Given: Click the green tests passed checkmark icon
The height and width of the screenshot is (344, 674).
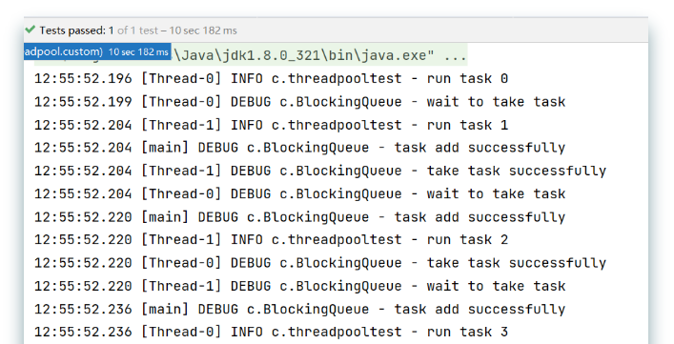Looking at the screenshot, I should (x=31, y=30).
